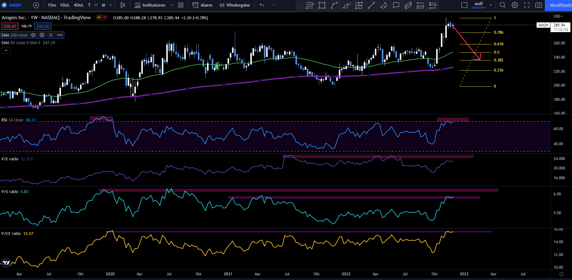Collapse the indicator legend with arrow

6,50
